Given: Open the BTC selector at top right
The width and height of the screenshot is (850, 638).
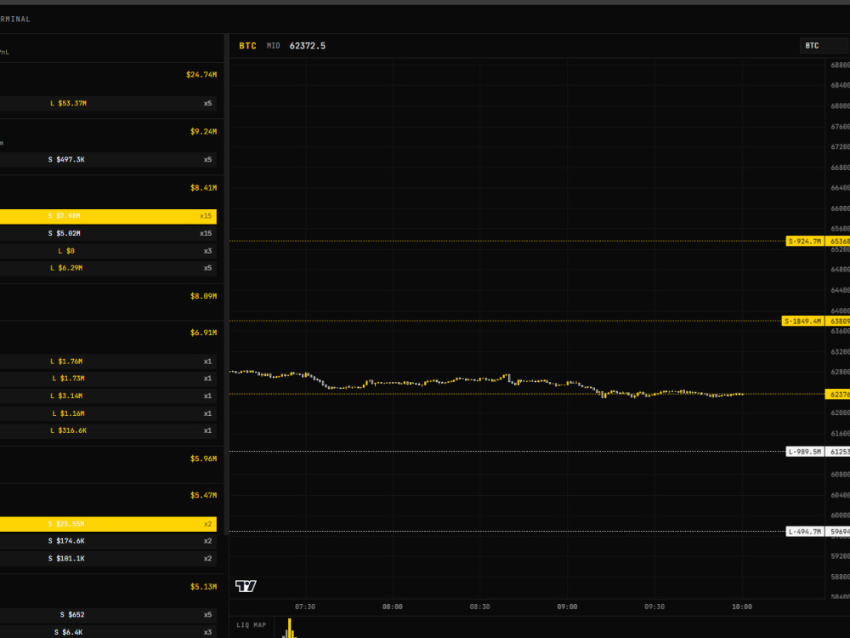Looking at the screenshot, I should click(x=824, y=46).
